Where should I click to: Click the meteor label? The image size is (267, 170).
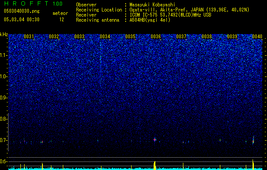[60, 13]
